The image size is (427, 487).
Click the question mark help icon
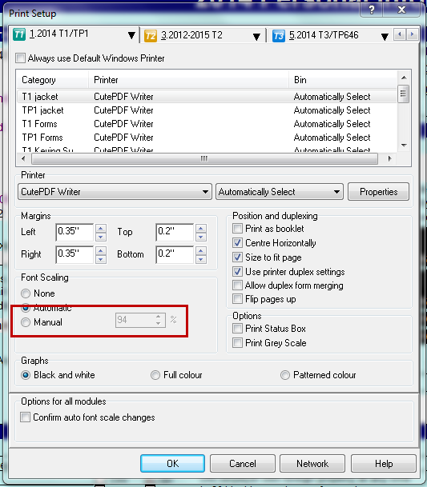tap(372, 10)
